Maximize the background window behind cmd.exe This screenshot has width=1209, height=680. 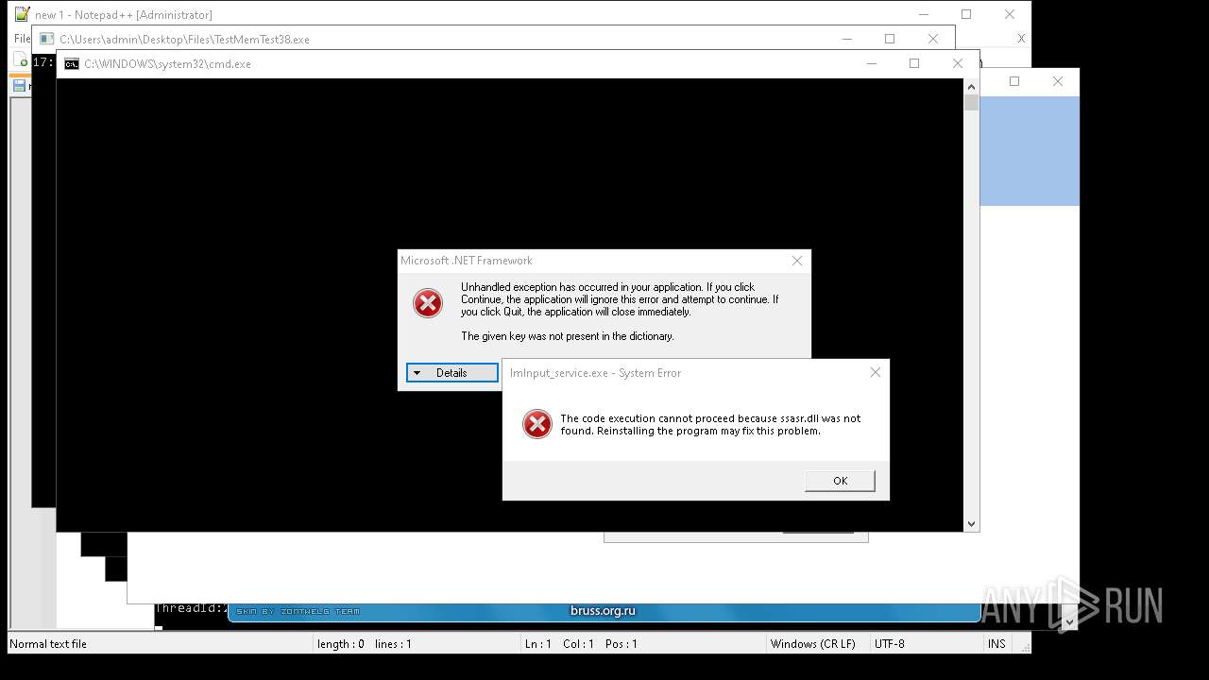pos(1014,81)
